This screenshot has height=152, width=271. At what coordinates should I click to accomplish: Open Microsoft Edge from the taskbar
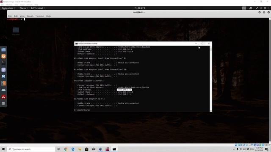click(73, 149)
